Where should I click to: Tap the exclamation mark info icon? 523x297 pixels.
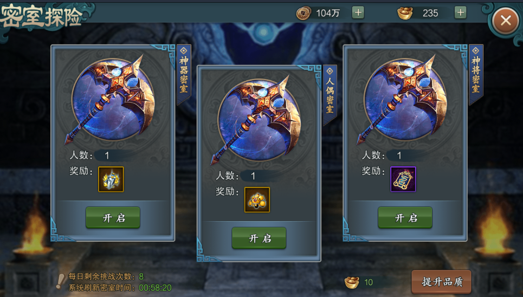[x=60, y=281]
